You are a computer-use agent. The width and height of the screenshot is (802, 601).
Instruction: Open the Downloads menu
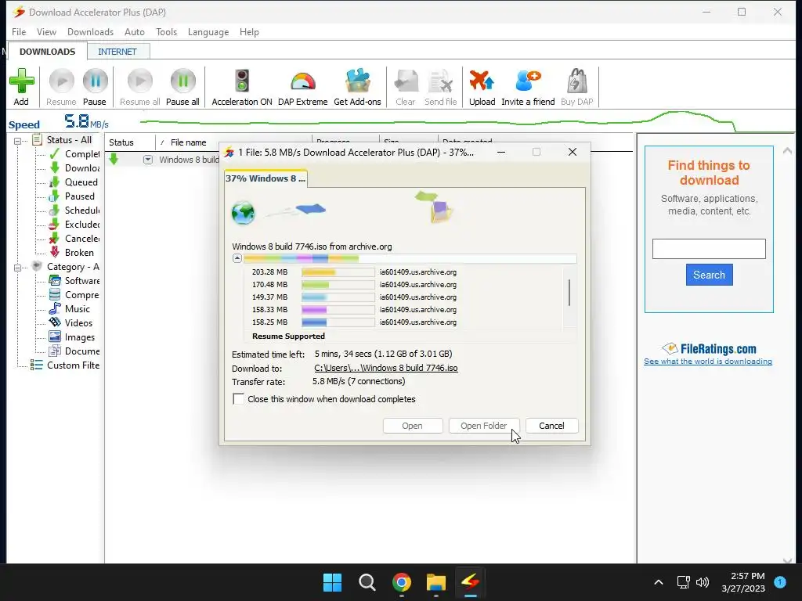point(91,31)
